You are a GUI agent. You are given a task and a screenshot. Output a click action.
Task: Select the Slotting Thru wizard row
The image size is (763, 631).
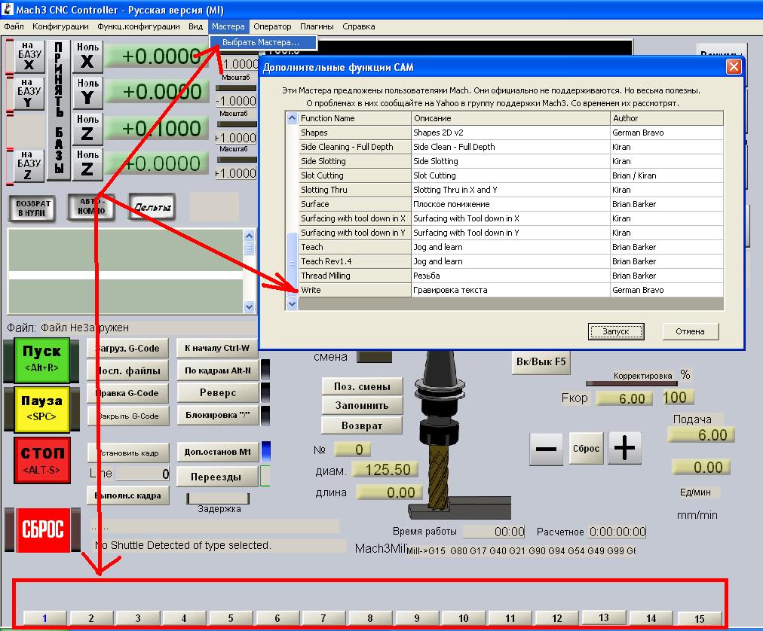510,190
